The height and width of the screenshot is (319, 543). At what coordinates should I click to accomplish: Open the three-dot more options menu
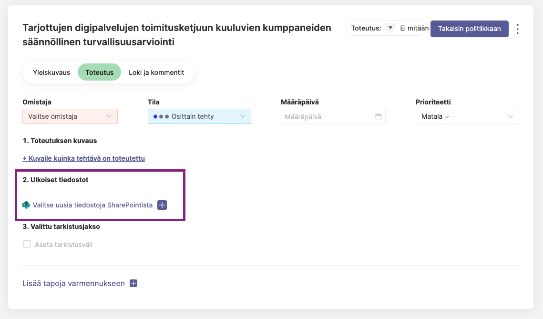click(517, 29)
